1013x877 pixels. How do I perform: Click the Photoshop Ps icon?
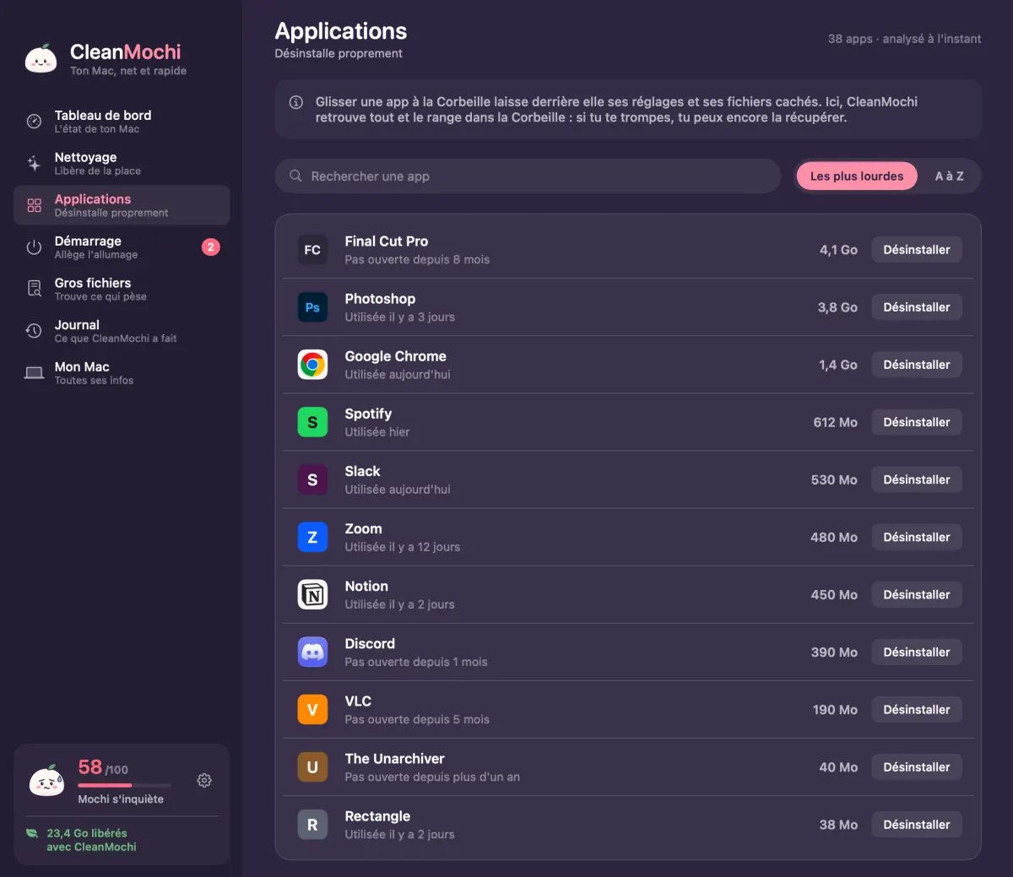[312, 307]
